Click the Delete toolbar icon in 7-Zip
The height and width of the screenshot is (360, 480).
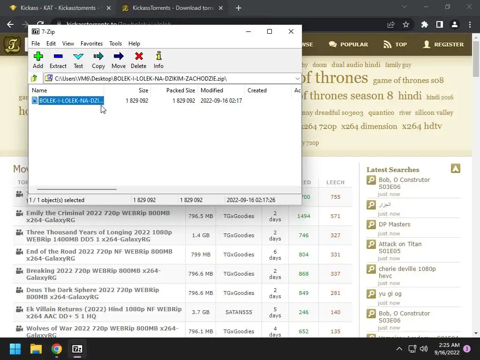(x=139, y=60)
